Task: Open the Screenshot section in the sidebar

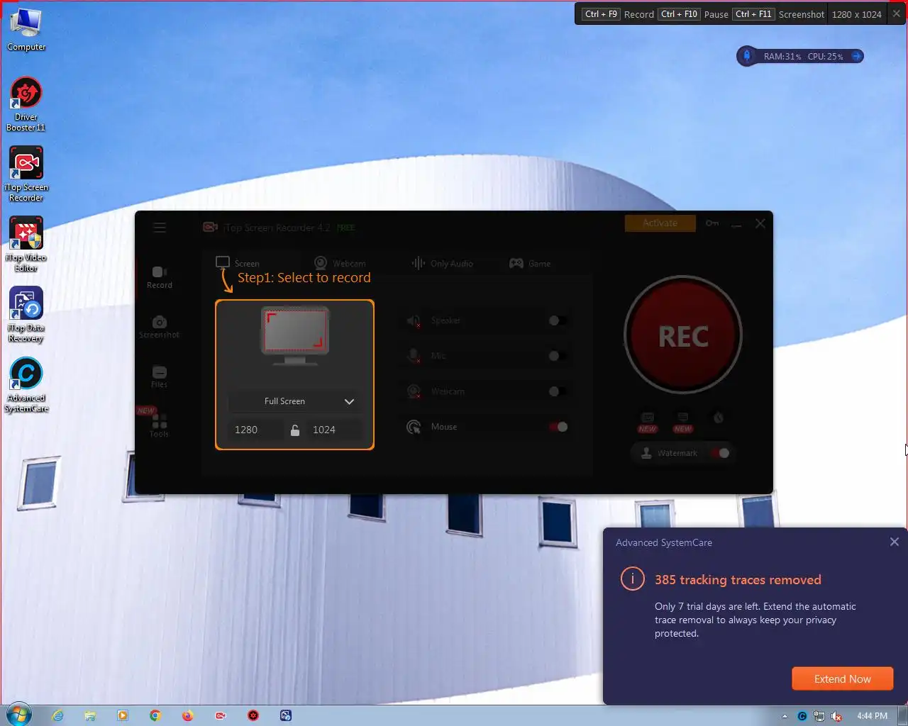Action: [x=160, y=327]
